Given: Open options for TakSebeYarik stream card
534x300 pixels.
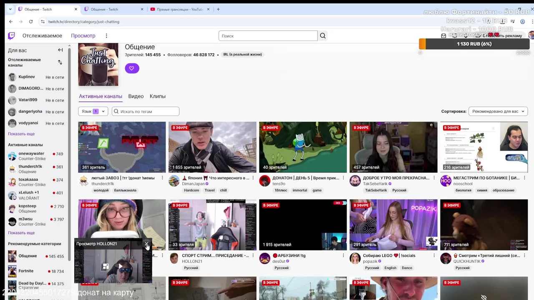Looking at the screenshot, I should [434, 178].
